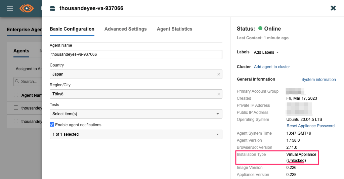Screen dimensions: 344x179
Task: Close the agent details panel
Action: (x=333, y=8)
